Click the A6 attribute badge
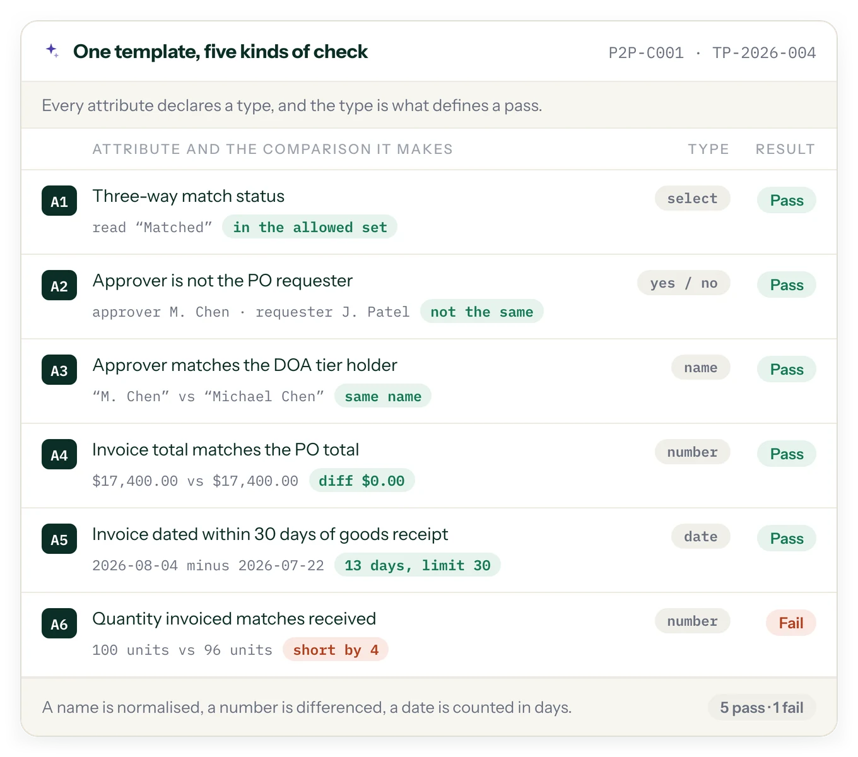858x757 pixels. pos(59,624)
